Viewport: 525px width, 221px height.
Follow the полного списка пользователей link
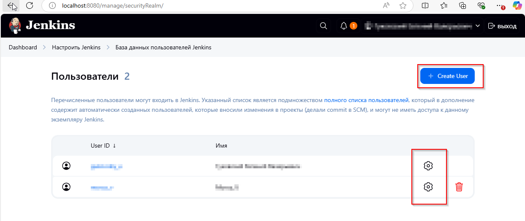(x=366, y=100)
